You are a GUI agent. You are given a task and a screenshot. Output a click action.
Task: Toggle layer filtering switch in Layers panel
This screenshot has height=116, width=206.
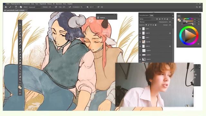pos(173,19)
